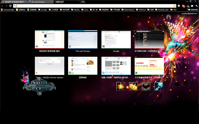Open the Goooooogle bookmark link
Image resolution: width=199 pixels, height=124 pixels.
7,10
